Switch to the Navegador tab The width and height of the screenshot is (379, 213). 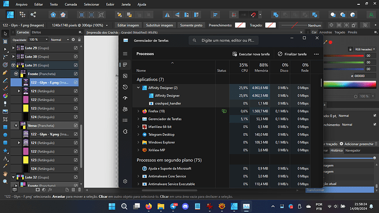(353, 150)
